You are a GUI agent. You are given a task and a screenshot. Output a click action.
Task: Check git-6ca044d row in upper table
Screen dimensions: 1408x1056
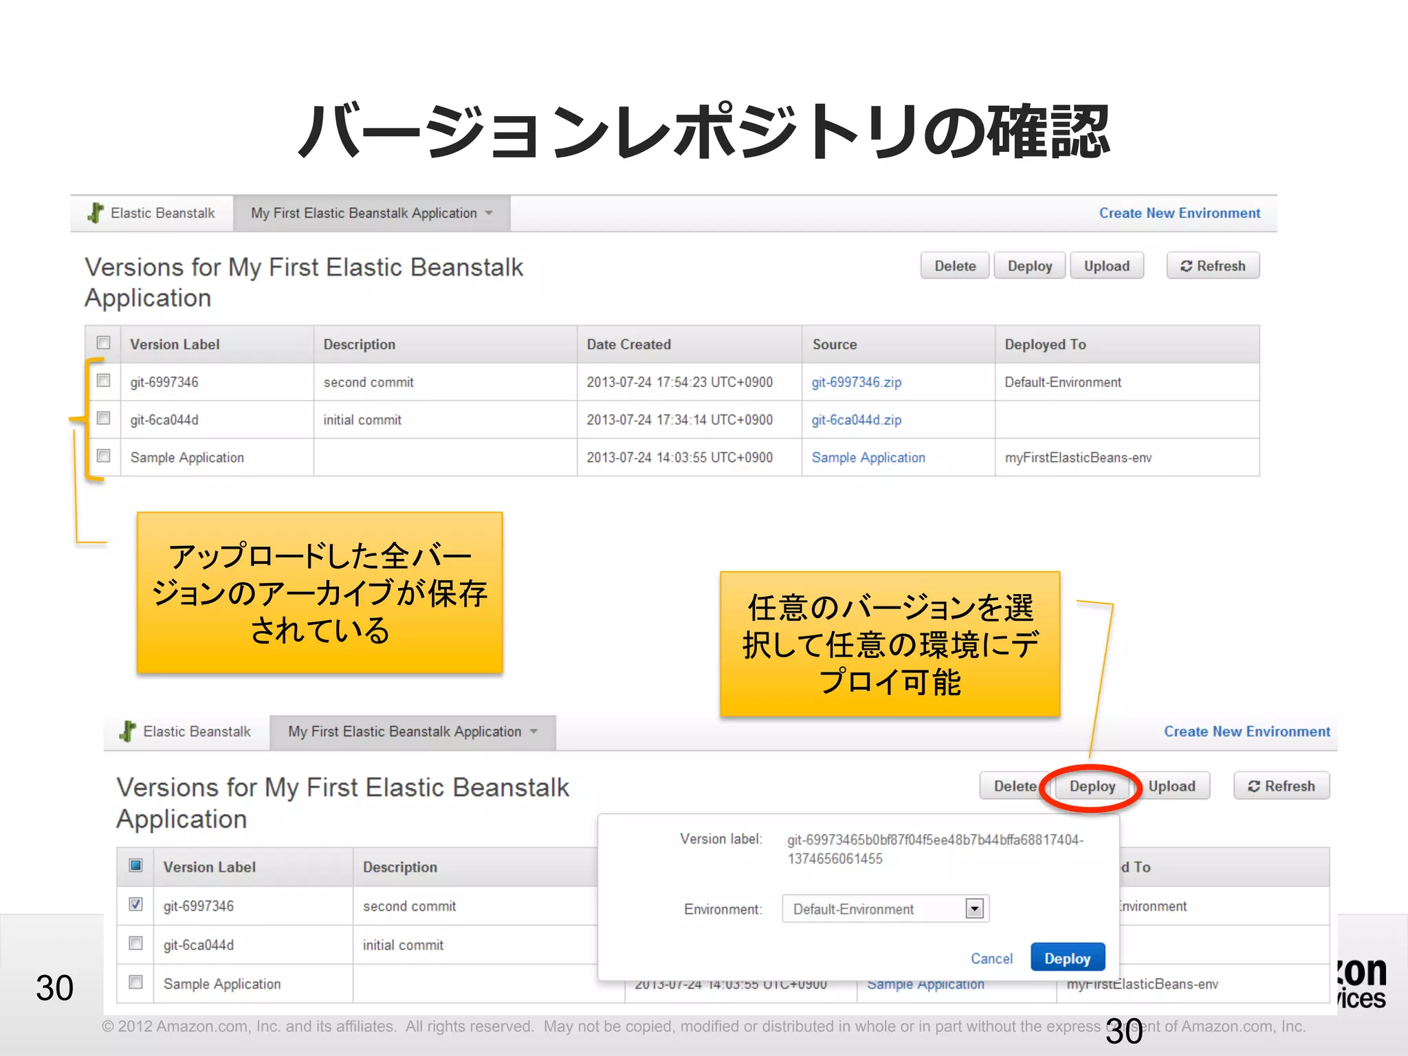104,418
